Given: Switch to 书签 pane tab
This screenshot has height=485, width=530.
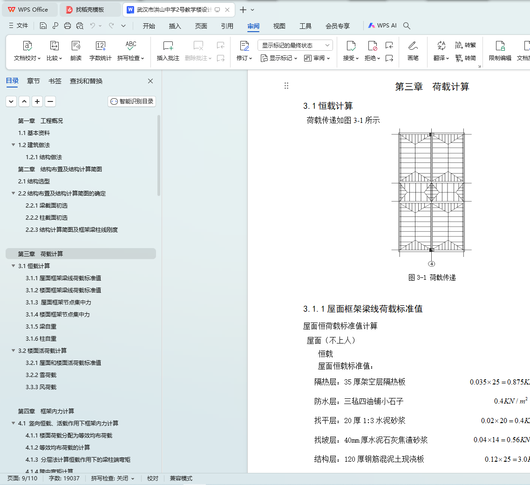Looking at the screenshot, I should [55, 81].
